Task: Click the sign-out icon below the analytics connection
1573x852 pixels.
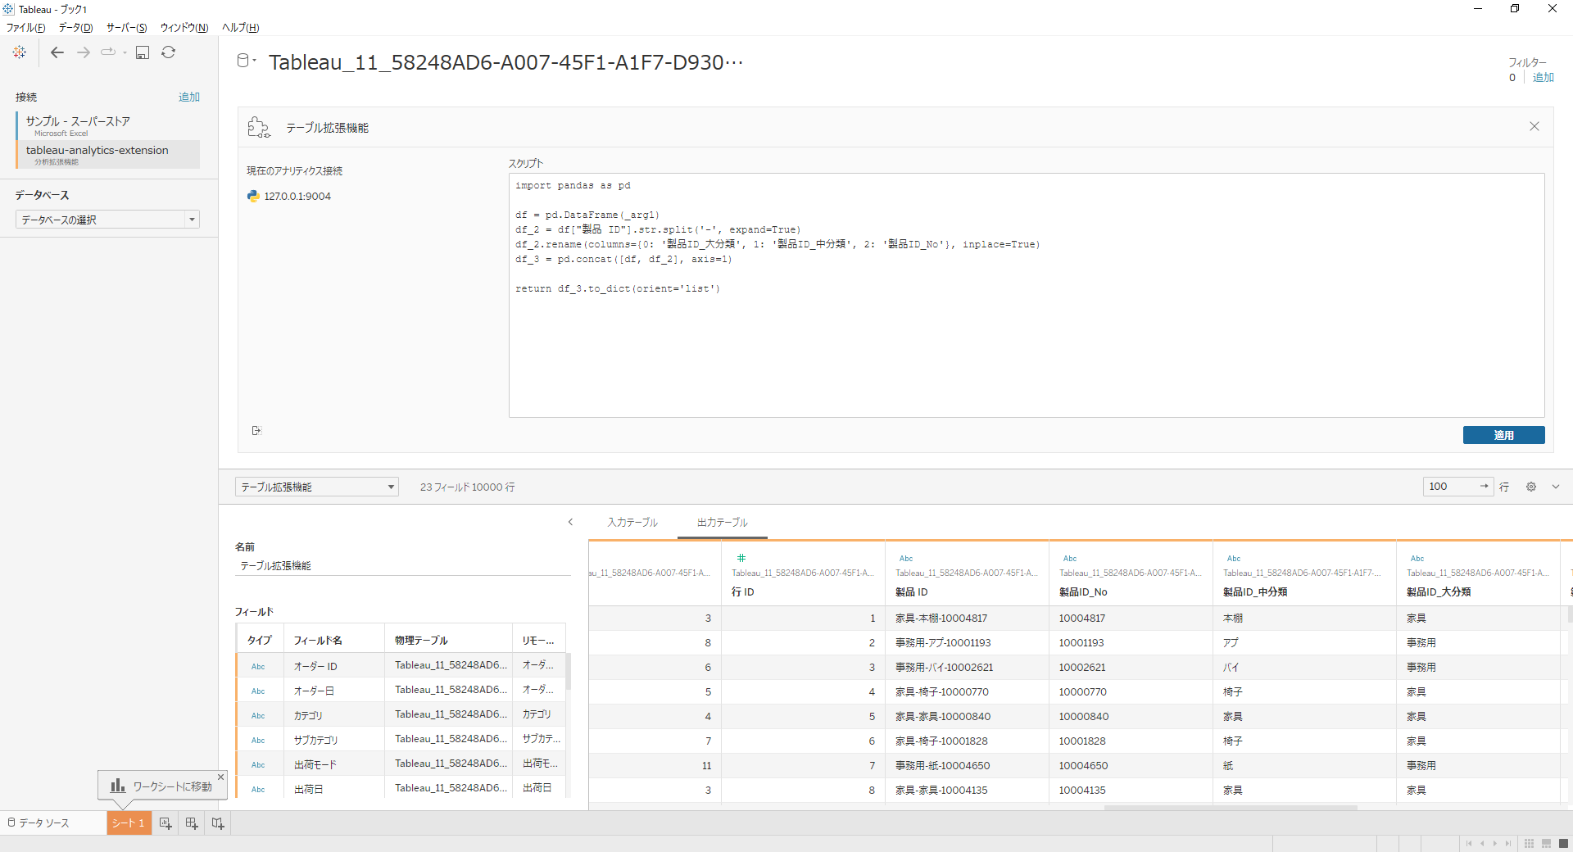Action: pyautogui.click(x=256, y=431)
